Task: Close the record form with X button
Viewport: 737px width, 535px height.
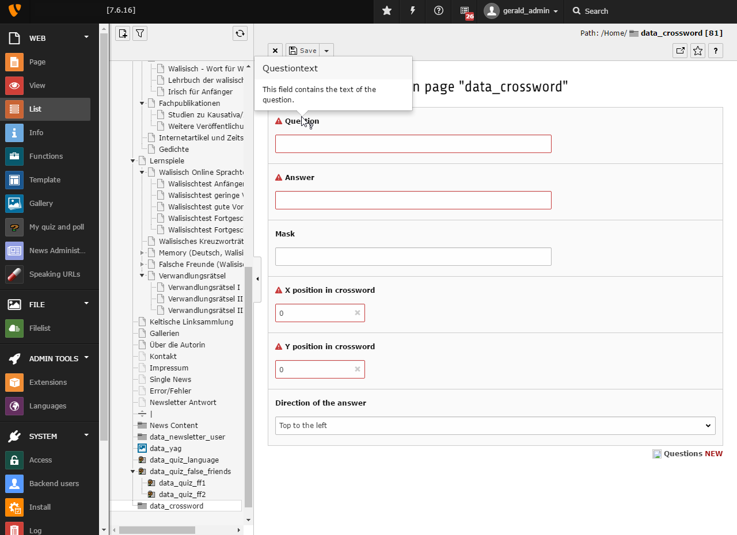Action: [x=275, y=51]
